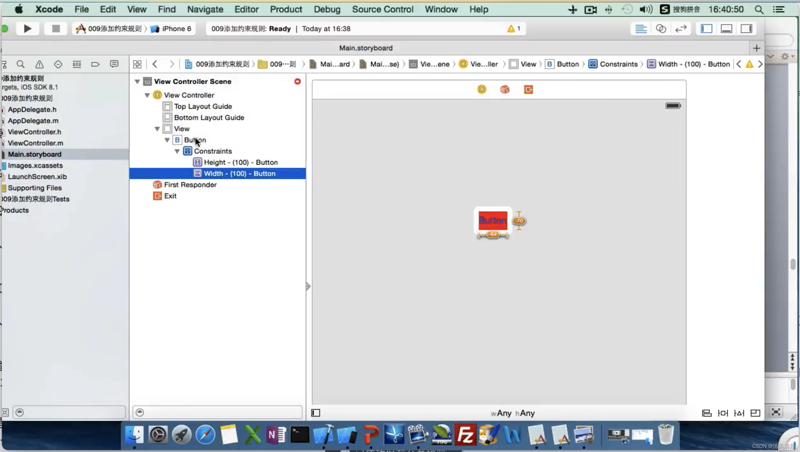800x452 pixels.
Task: Select the Assistant Editor icon
Action: pos(661,29)
